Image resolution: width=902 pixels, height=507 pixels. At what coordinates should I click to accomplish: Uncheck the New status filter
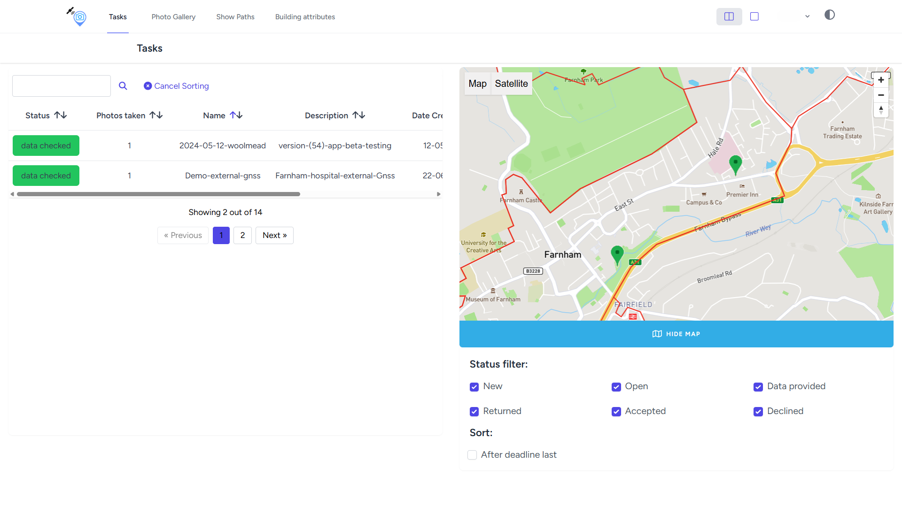[474, 387]
